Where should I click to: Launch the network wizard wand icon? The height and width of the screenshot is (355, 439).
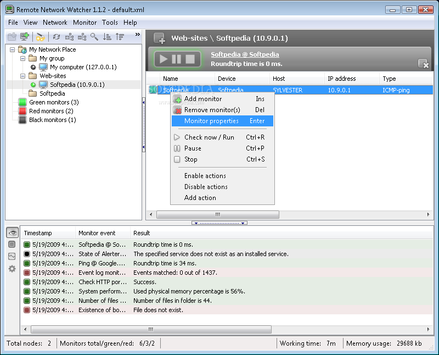pos(41,37)
